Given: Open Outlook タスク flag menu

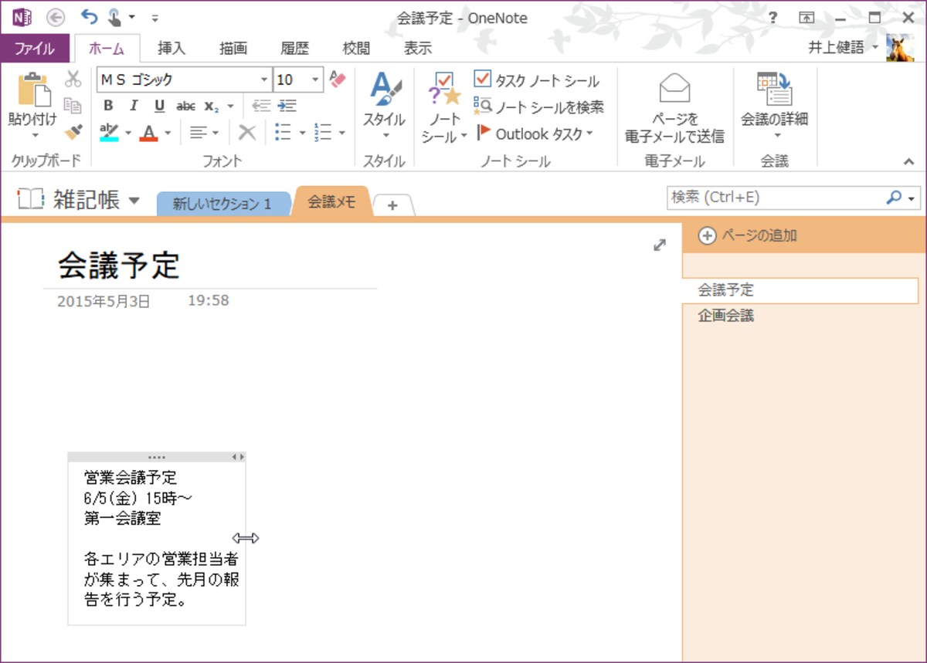Looking at the screenshot, I should [535, 134].
